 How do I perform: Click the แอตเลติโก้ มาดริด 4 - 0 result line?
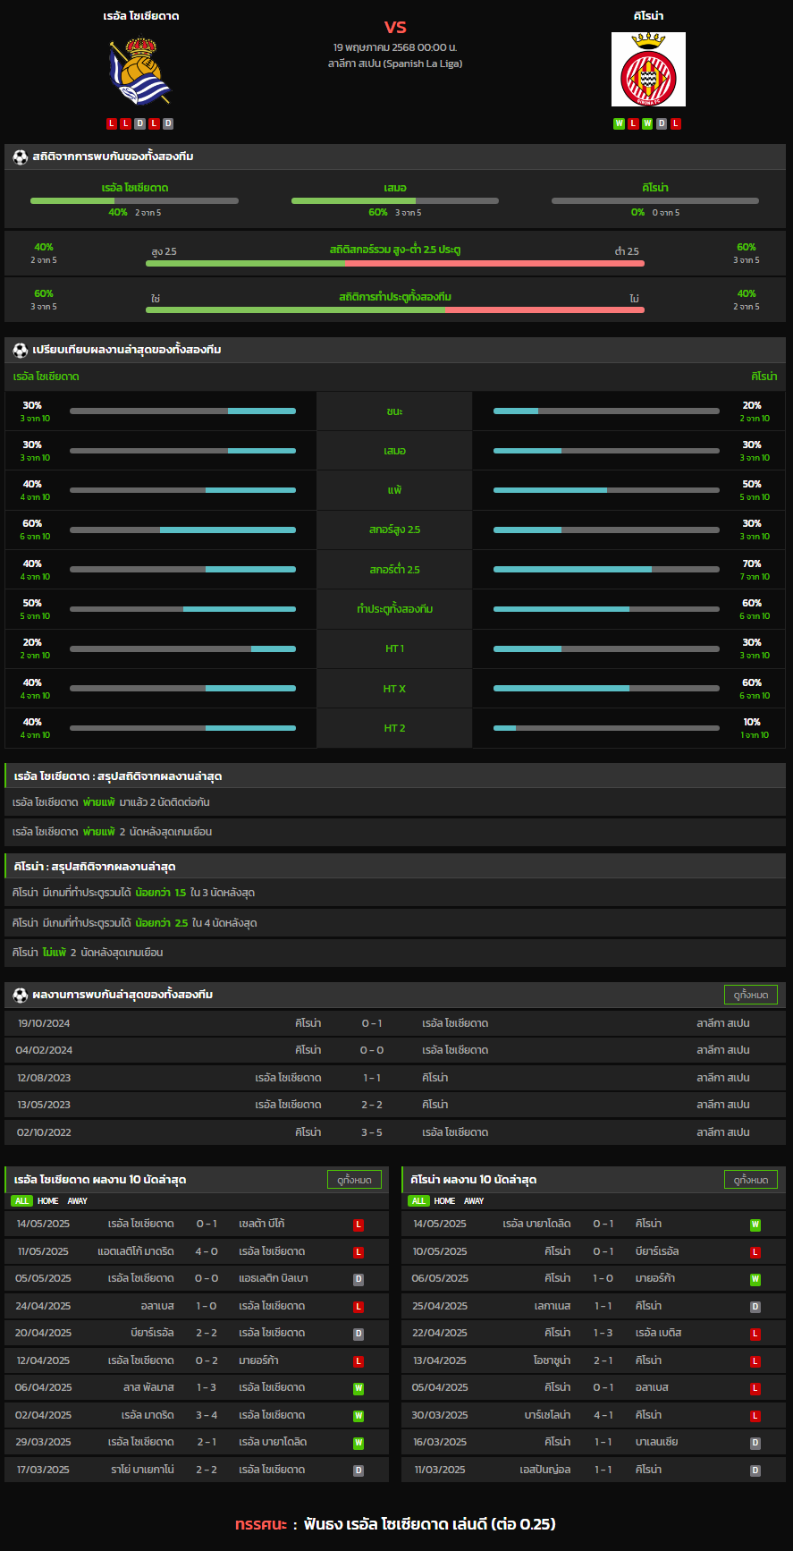pos(197,1251)
